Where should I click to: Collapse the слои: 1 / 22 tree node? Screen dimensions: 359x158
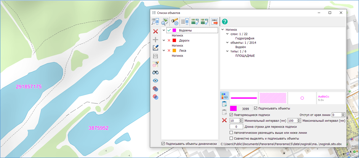pos(227,34)
